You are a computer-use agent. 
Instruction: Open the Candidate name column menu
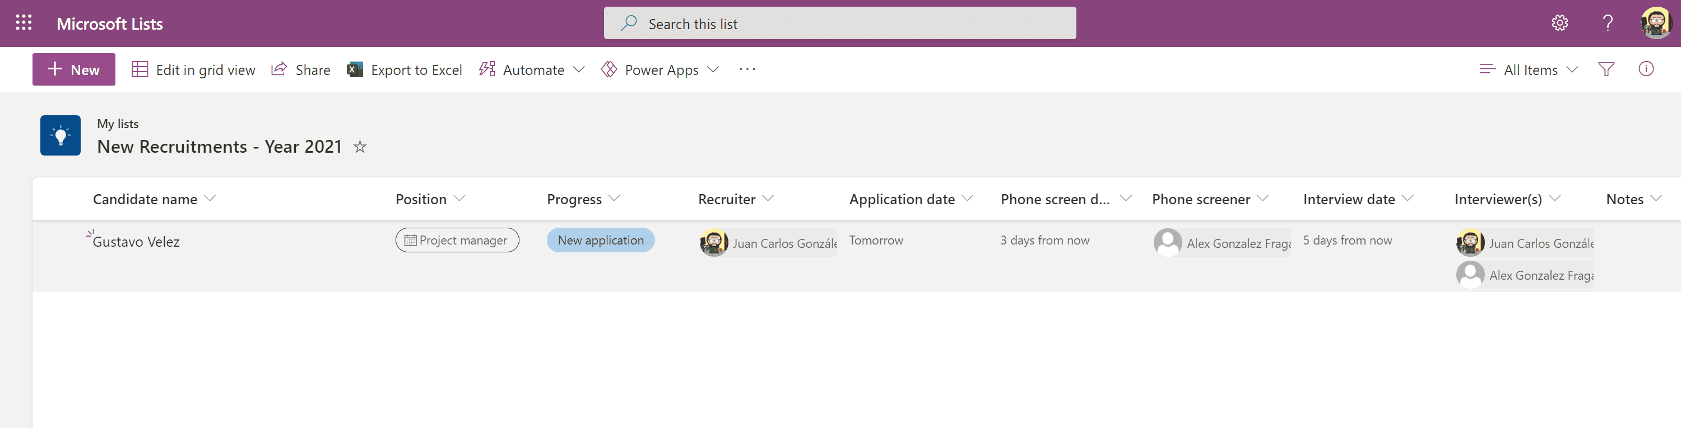point(154,199)
